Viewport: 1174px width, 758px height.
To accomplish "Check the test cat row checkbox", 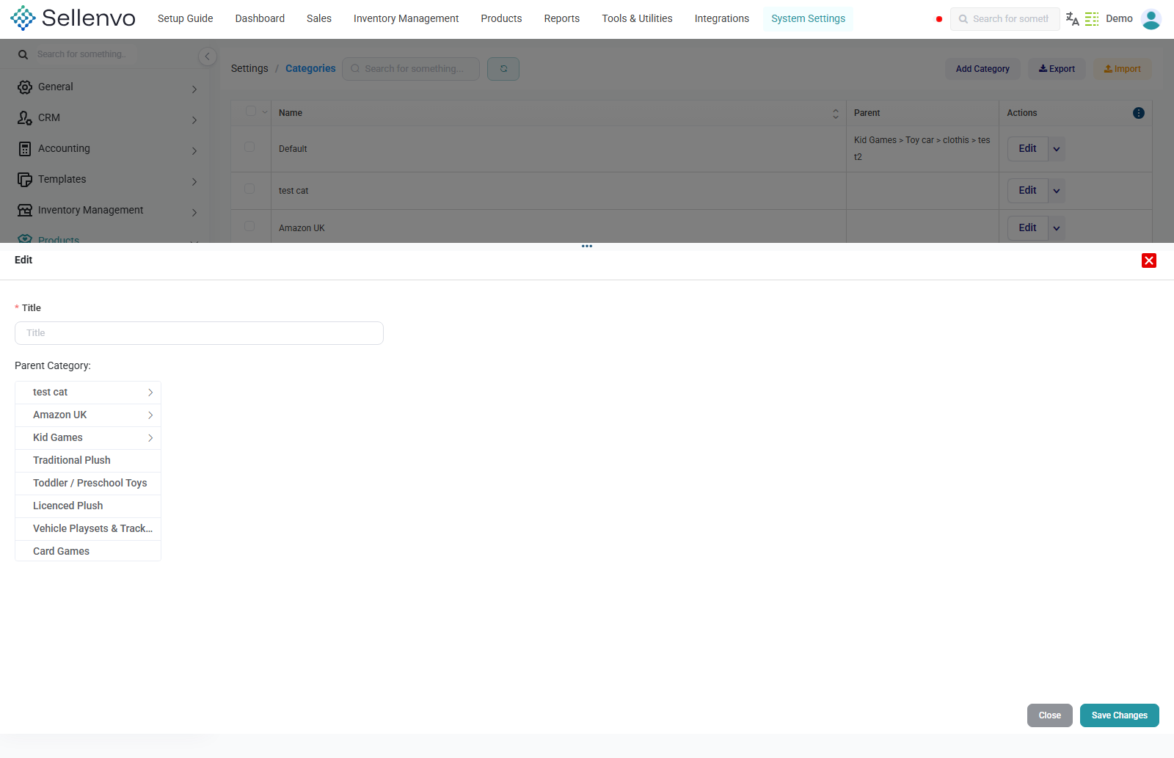I will [249, 189].
